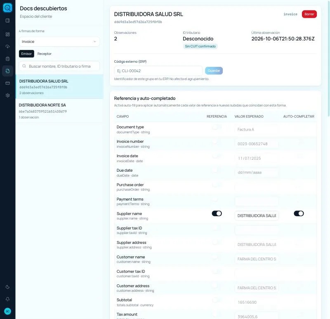Click the Invoice number expected value field
The image size is (330, 319).
pos(257,144)
